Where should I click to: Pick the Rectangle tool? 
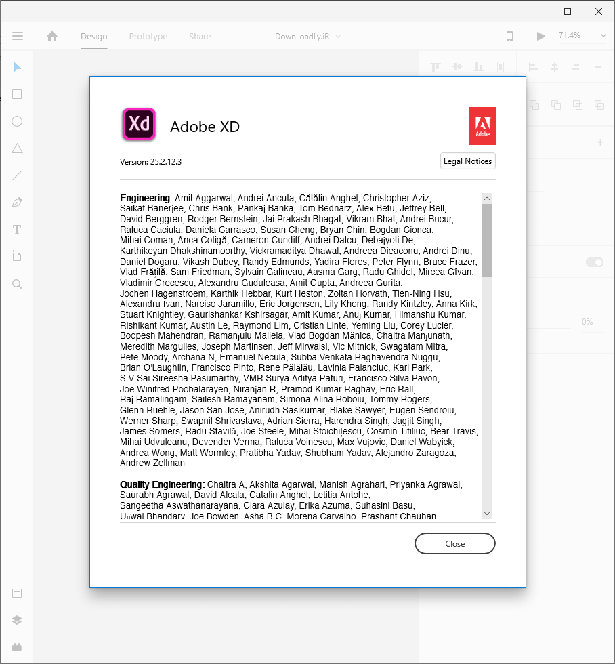click(17, 94)
